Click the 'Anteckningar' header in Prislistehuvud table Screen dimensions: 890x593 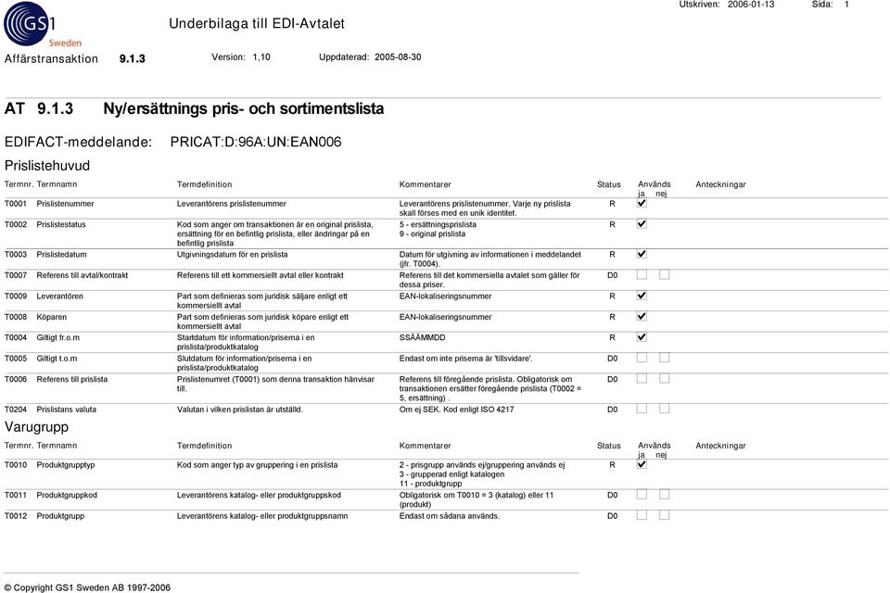click(x=721, y=184)
